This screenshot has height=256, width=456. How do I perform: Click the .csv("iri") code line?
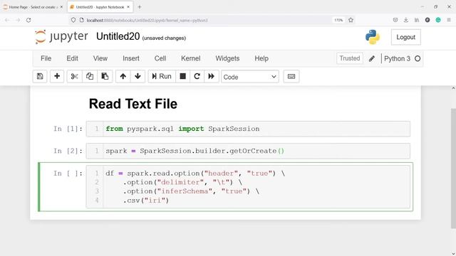[x=146, y=201]
